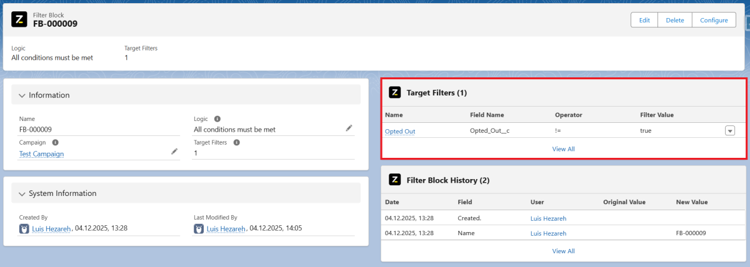Click pencil icon to edit Logic field
This screenshot has height=267, width=750.
point(349,129)
